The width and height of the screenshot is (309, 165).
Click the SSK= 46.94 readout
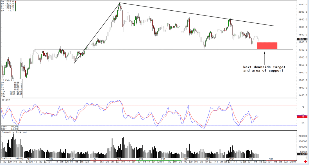pyautogui.click(x=10, y=126)
